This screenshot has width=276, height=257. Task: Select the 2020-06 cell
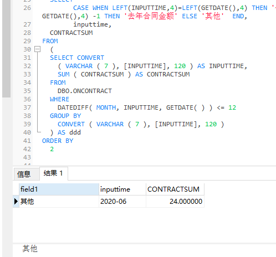coord(122,201)
